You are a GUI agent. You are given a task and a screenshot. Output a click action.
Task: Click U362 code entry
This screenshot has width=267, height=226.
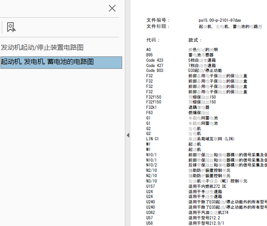coord(150,213)
